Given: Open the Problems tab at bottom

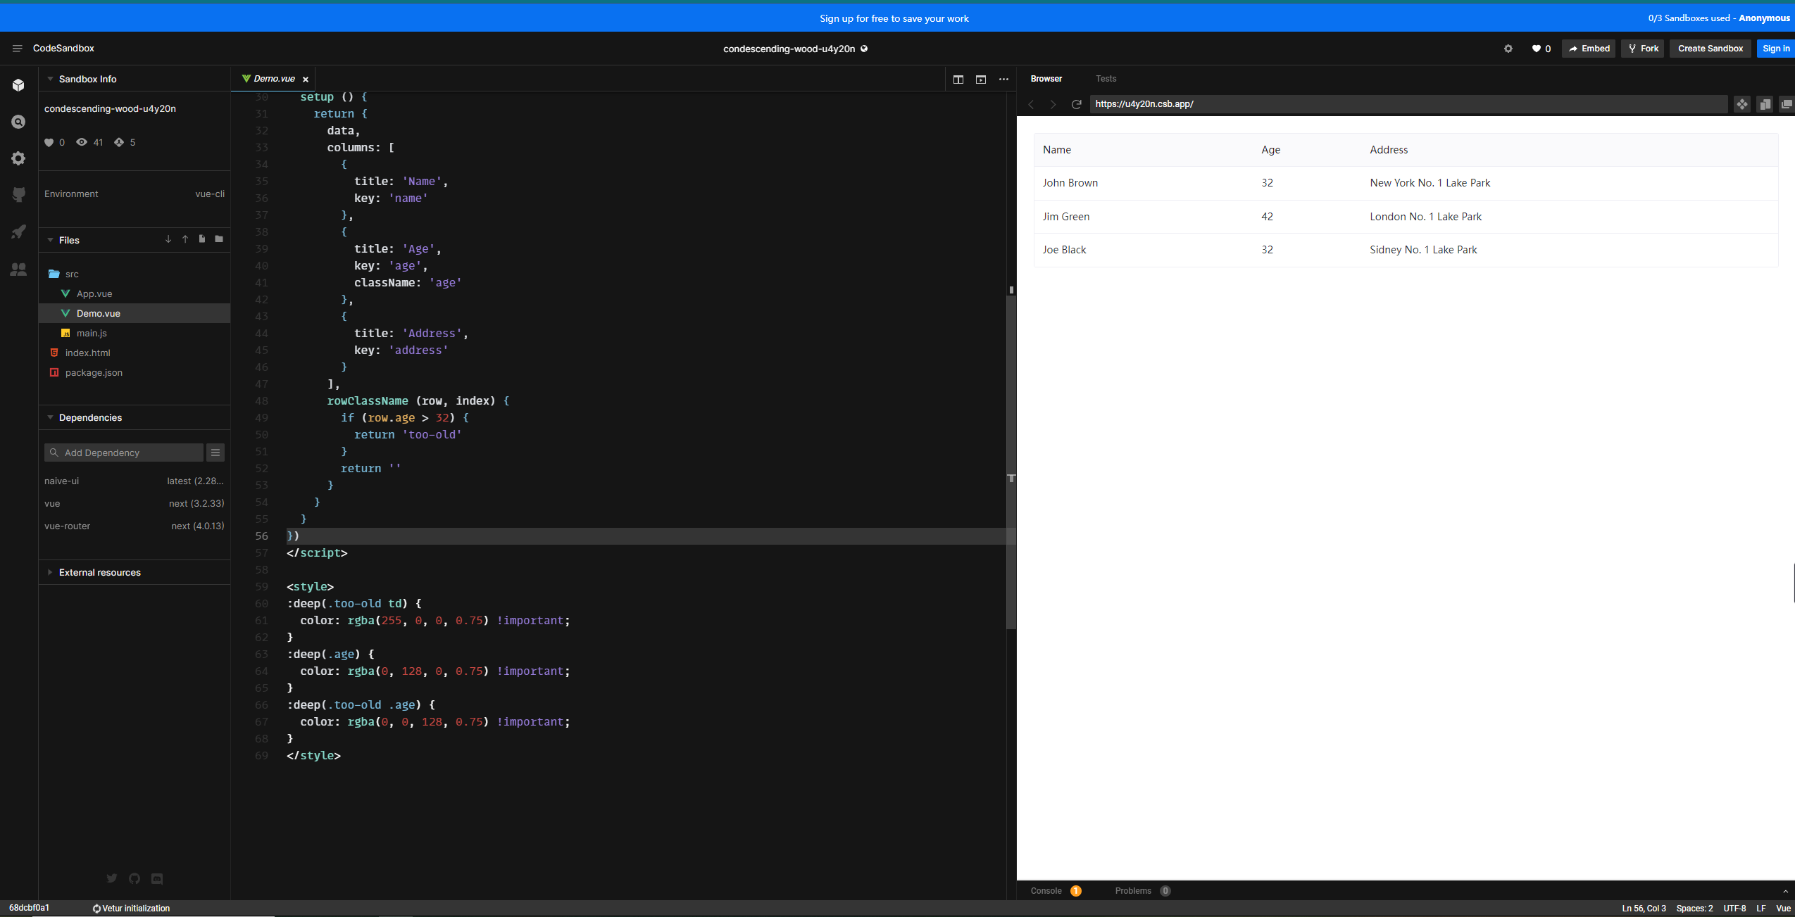Looking at the screenshot, I should 1134,890.
